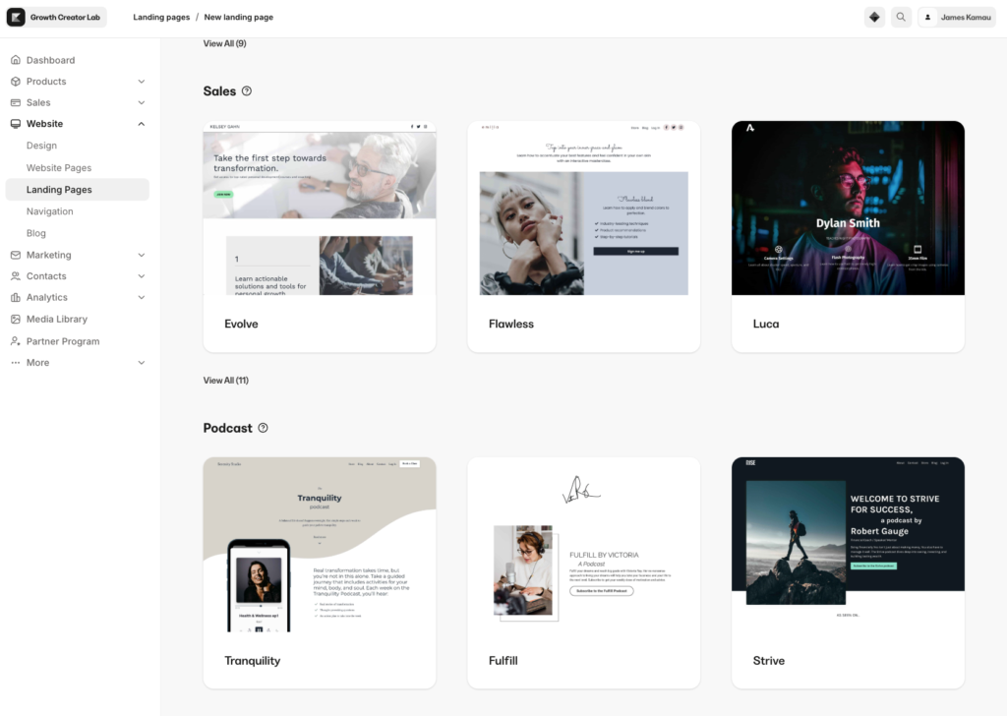The width and height of the screenshot is (1007, 716).
Task: Select the Partner Program icon
Action: pyautogui.click(x=16, y=340)
